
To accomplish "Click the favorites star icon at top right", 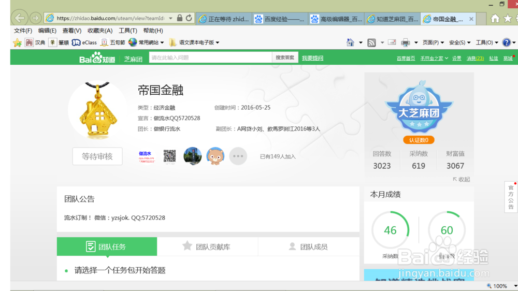I will click(x=508, y=19).
